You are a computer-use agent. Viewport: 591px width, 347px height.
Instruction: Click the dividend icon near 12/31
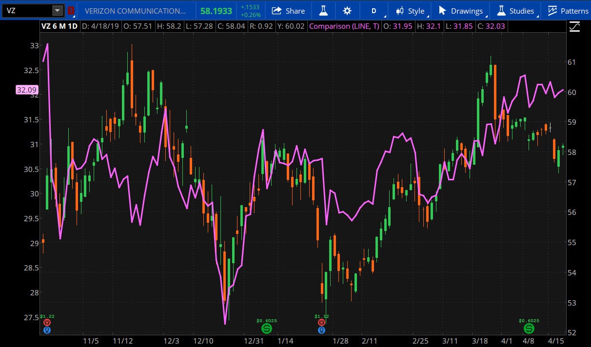(266, 328)
